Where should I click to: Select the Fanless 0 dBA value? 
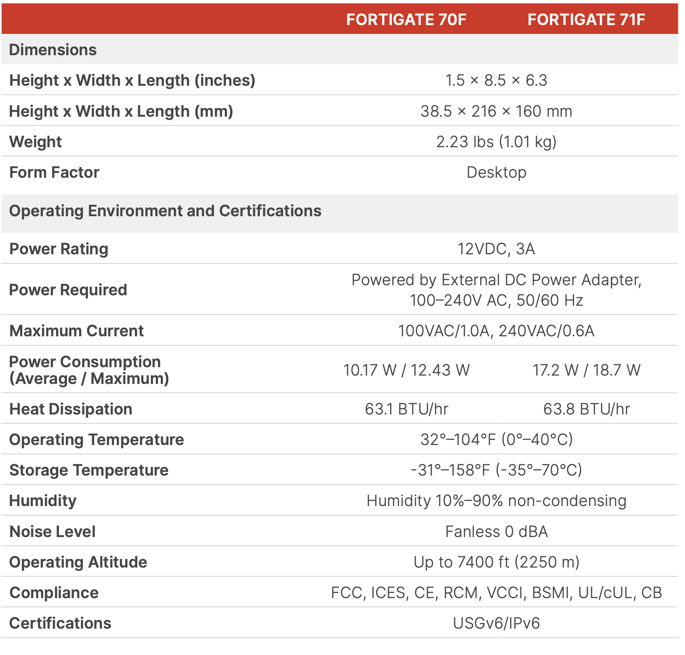[x=496, y=532]
